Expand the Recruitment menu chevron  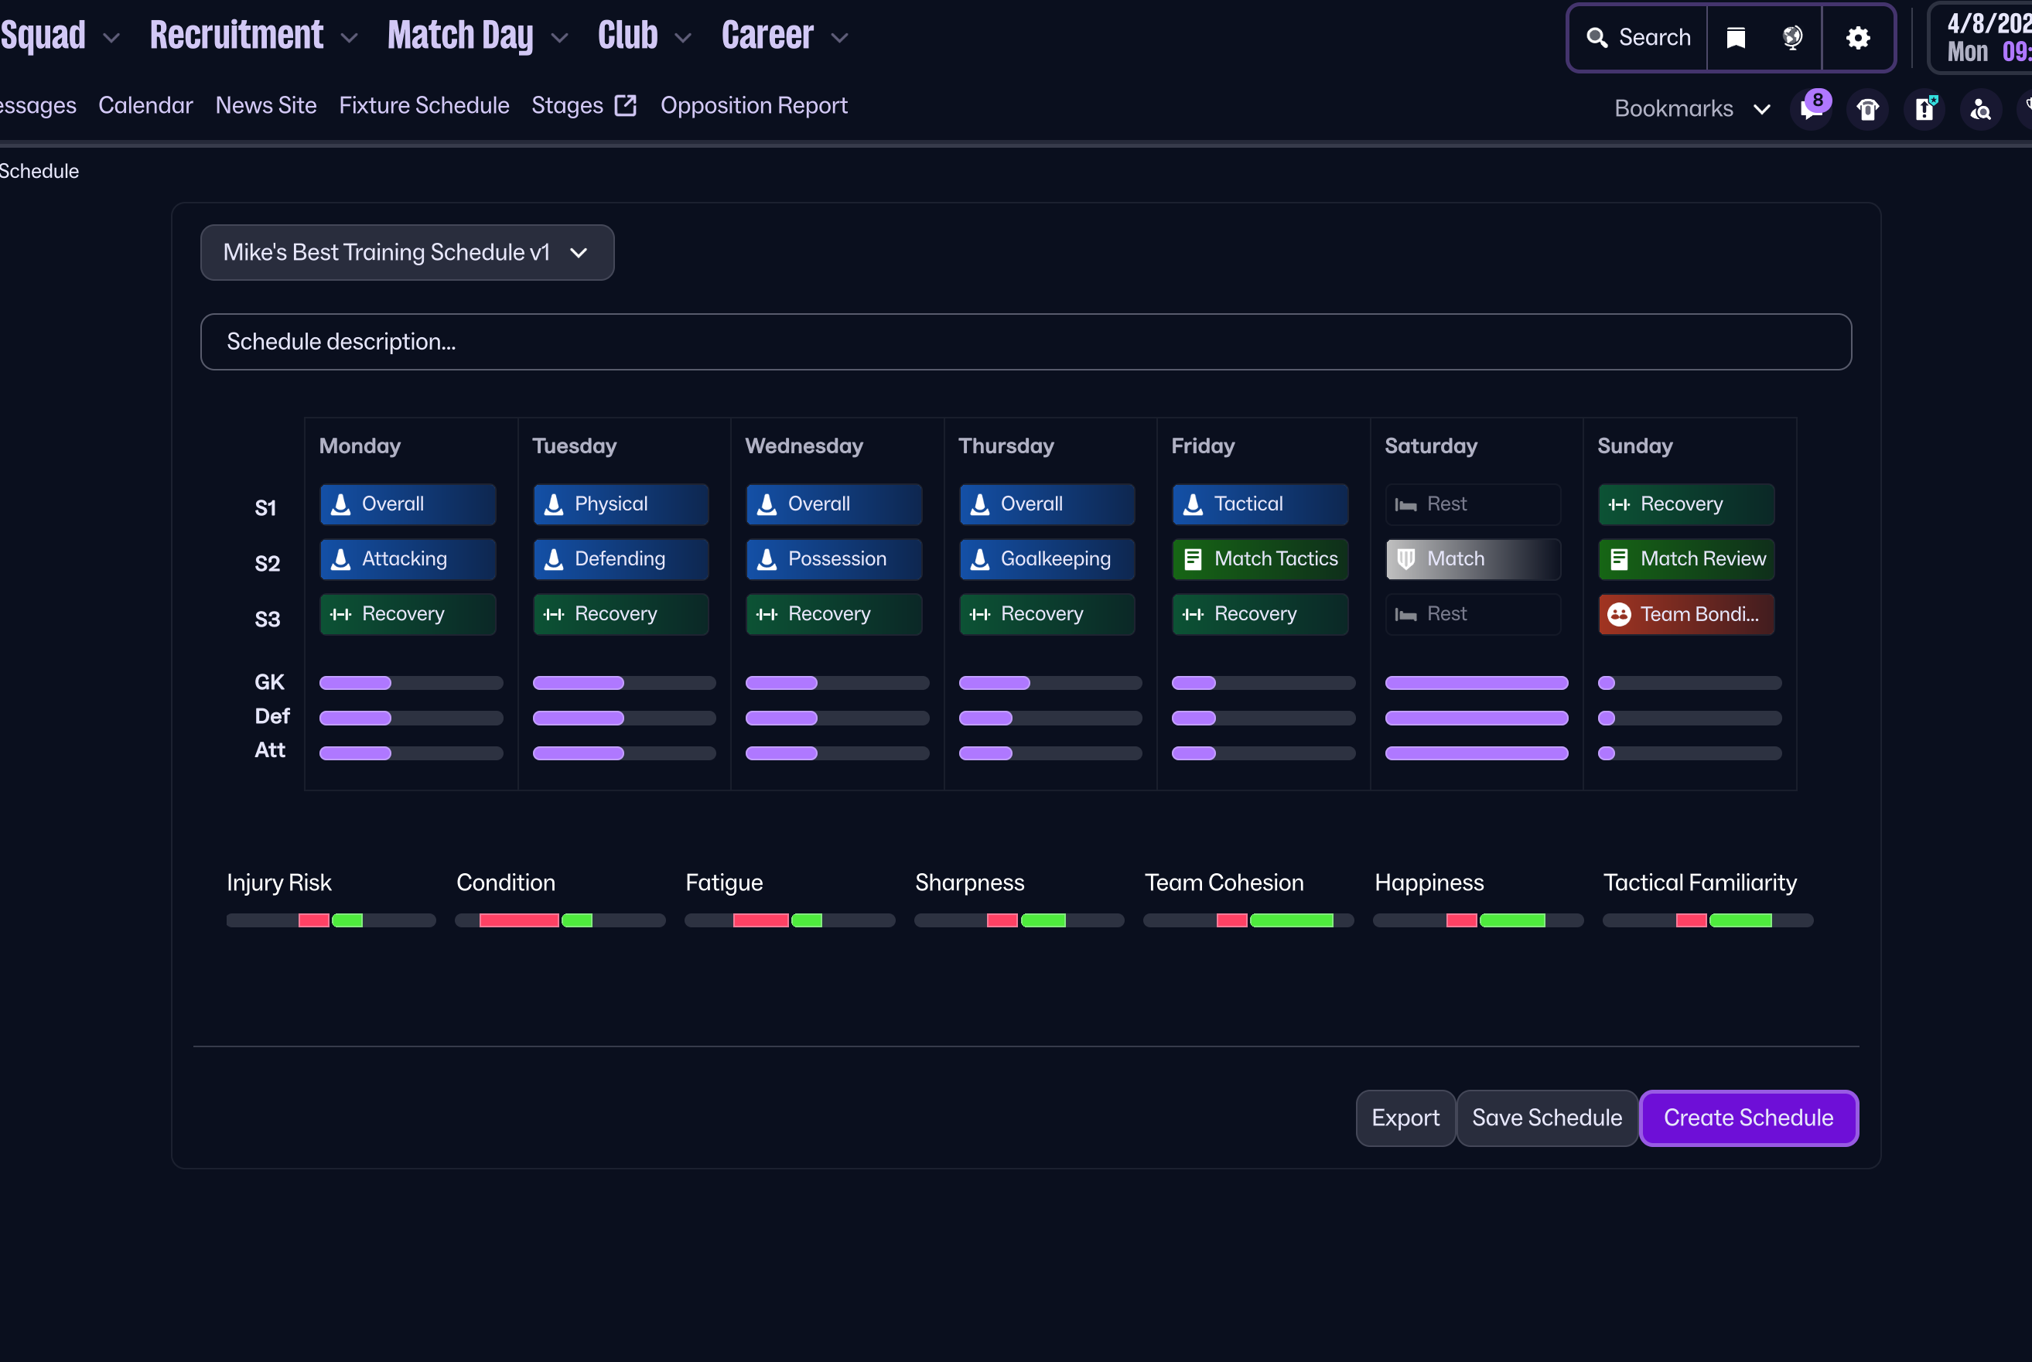pyautogui.click(x=349, y=37)
